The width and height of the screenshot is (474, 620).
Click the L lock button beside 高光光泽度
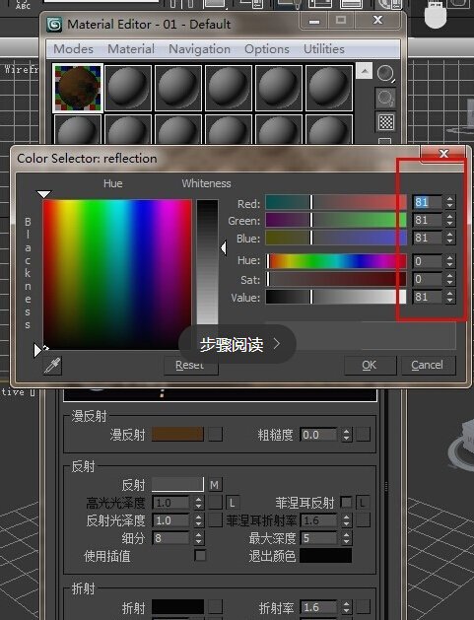click(x=233, y=503)
